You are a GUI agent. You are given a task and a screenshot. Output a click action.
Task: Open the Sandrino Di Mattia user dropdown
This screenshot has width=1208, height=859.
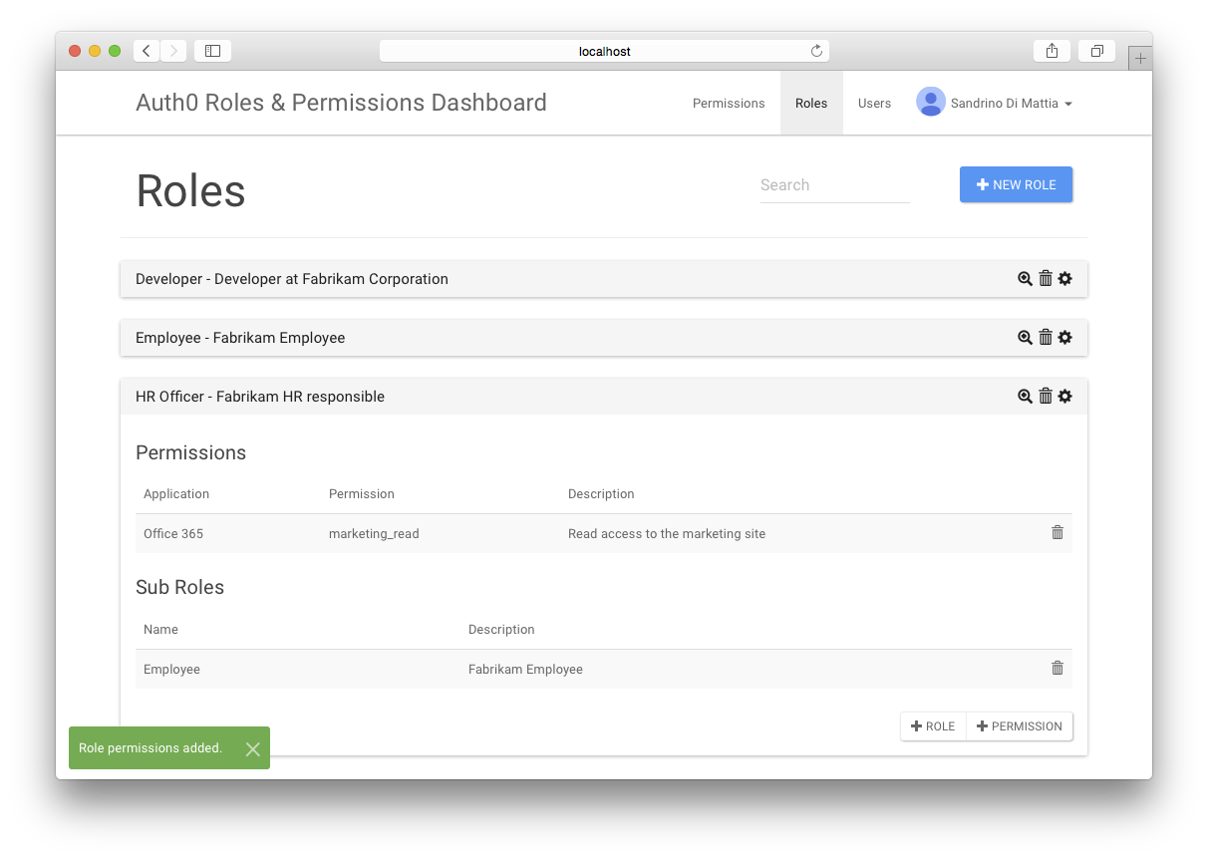995,103
